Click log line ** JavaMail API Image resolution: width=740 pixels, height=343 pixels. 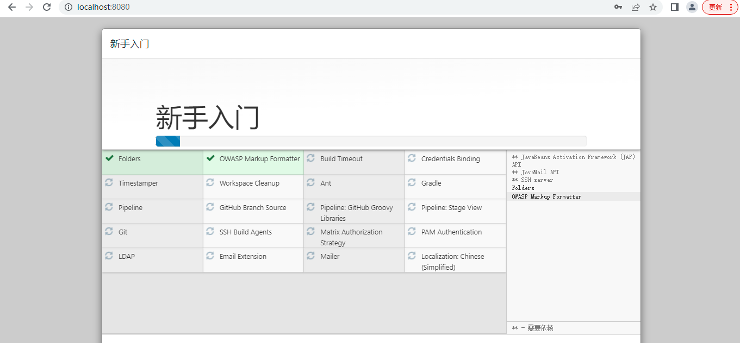pyautogui.click(x=536, y=172)
